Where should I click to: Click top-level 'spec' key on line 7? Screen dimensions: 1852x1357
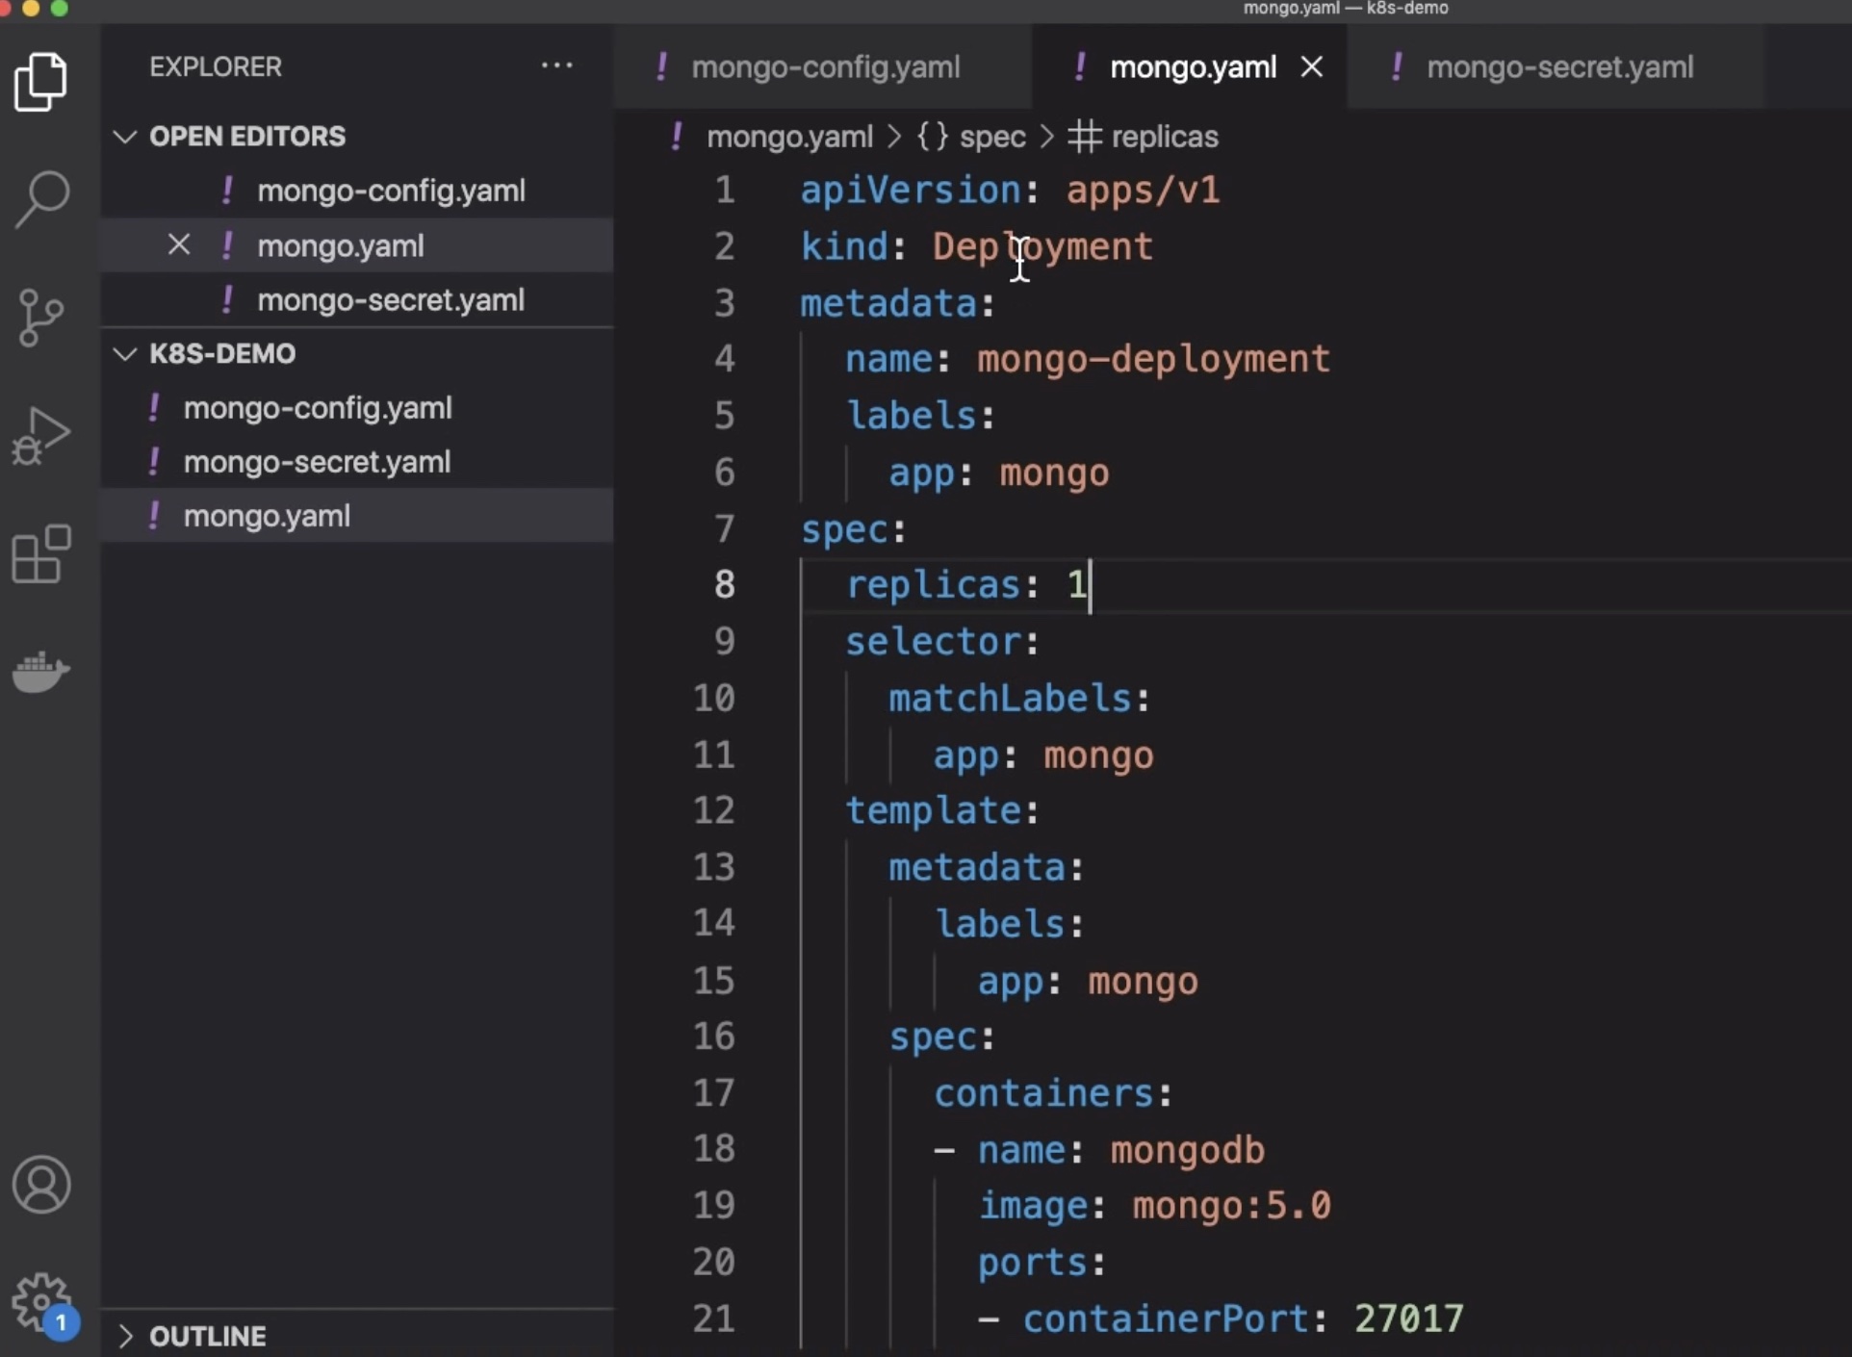pos(844,530)
